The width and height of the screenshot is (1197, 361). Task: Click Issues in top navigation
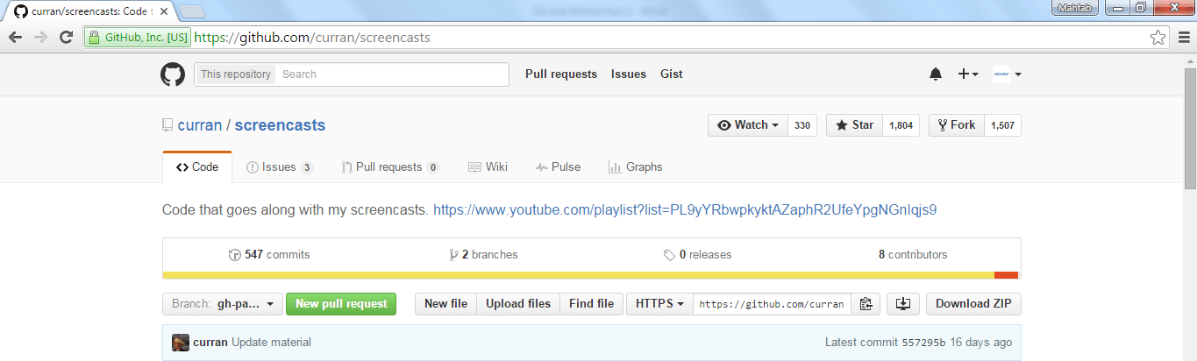629,74
